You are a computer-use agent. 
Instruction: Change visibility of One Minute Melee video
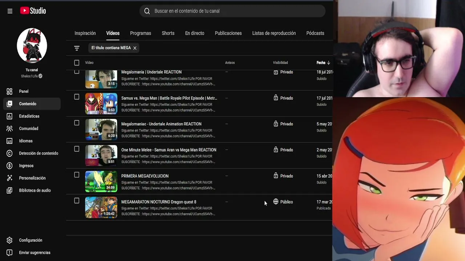(287, 150)
